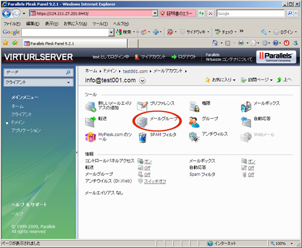The height and width of the screenshot is (248, 302).
Task: Toggle メールボックス オン status link
Action: [x=251, y=161]
